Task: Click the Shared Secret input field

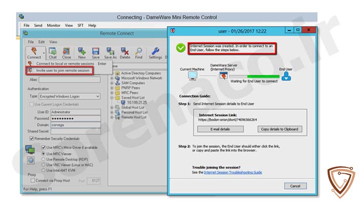Action: 75,131
